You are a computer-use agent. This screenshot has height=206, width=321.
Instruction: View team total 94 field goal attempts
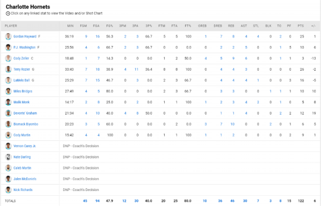97,201
